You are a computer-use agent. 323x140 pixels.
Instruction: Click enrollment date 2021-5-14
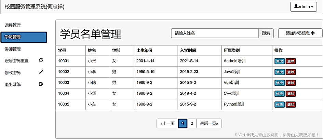(189, 61)
